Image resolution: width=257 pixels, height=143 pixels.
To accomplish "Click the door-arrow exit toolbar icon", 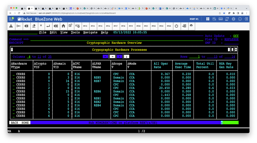I will pyautogui.click(x=184, y=26).
